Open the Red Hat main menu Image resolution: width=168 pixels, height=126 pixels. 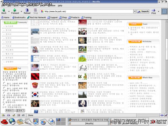pos(4,122)
